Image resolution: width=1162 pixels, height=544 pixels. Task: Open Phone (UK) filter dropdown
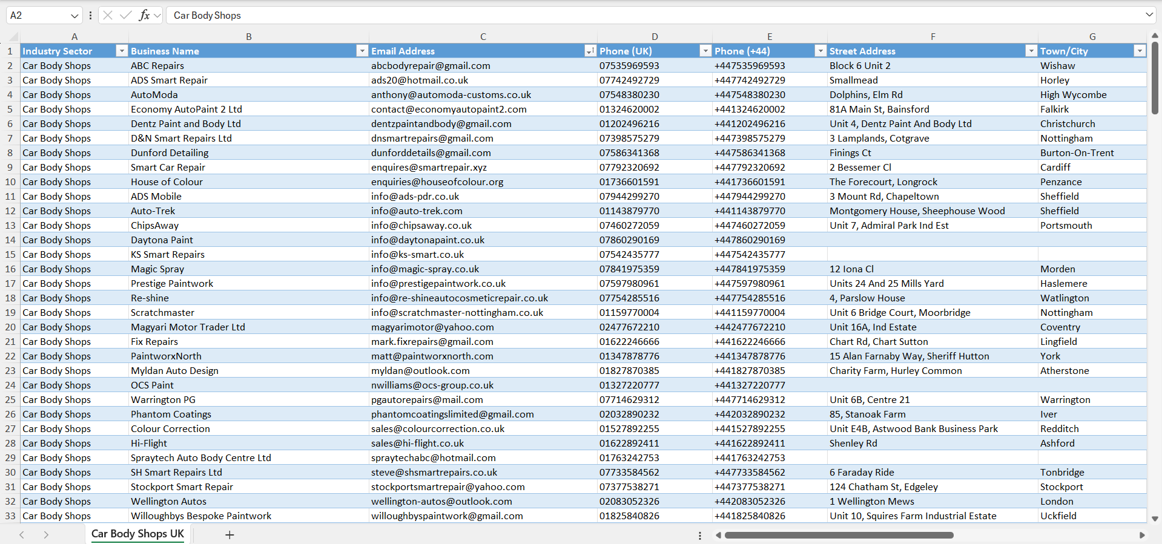pos(705,51)
